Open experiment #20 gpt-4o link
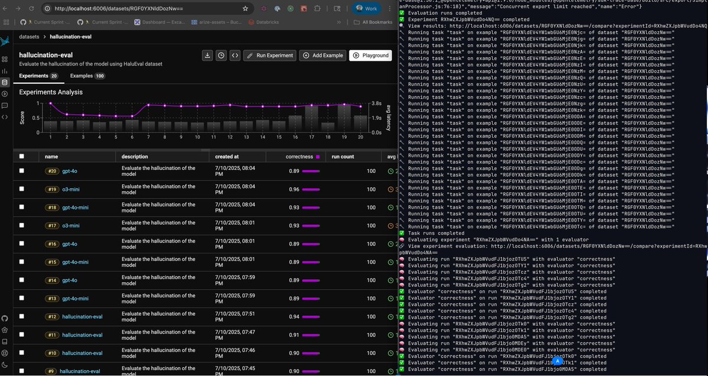 69,171
